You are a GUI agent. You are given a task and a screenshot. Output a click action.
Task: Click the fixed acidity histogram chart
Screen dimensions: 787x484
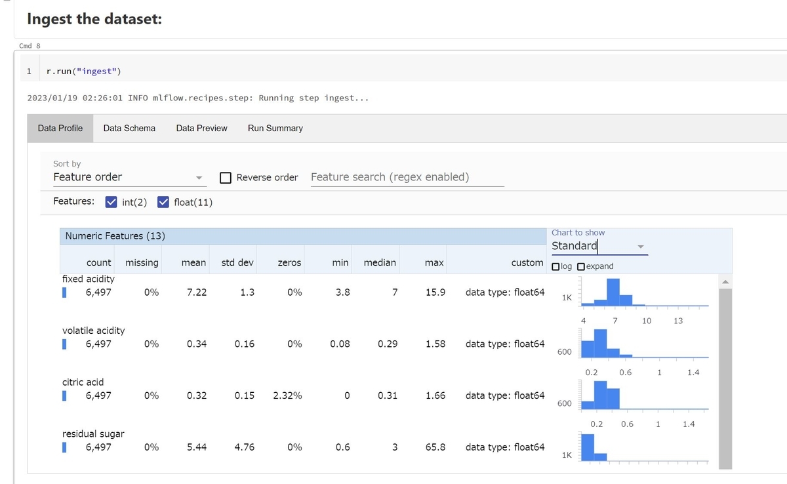644,292
